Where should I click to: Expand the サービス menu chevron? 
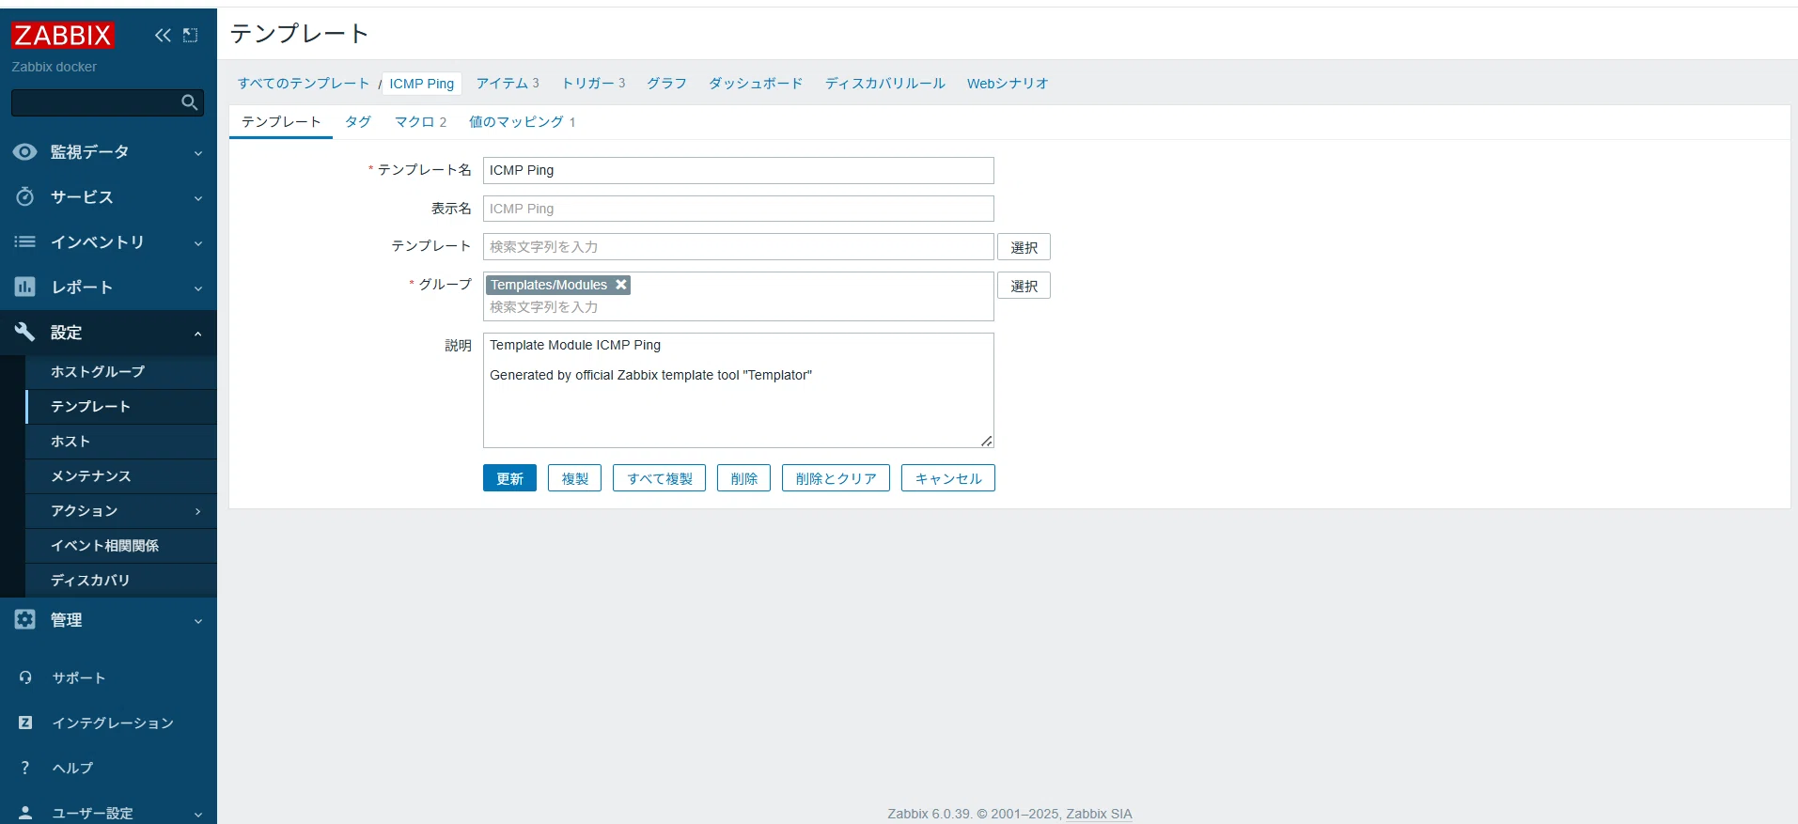pos(198,198)
